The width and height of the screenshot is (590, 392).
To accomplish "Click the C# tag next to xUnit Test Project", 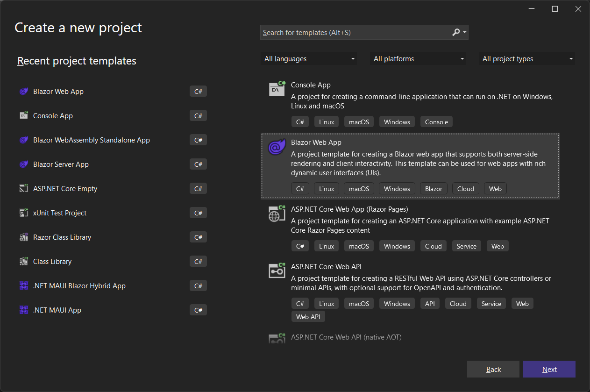I will [x=198, y=213].
